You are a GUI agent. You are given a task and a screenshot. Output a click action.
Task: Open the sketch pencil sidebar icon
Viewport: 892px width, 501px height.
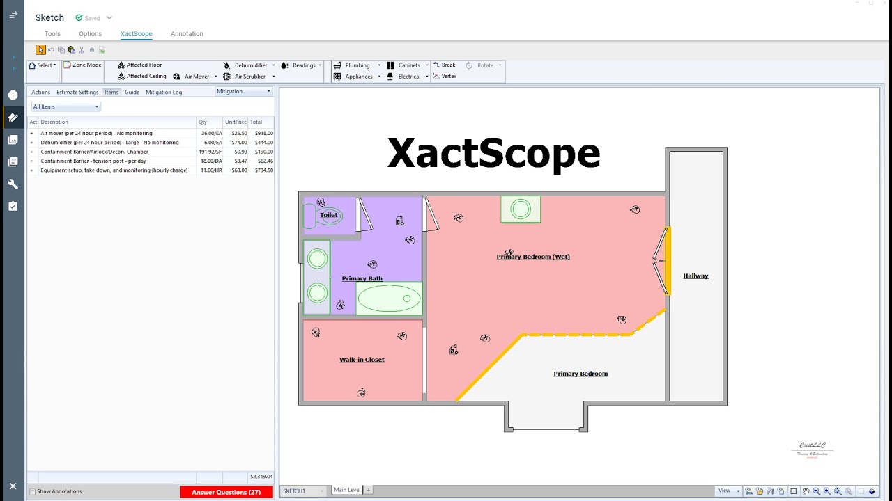(13, 118)
